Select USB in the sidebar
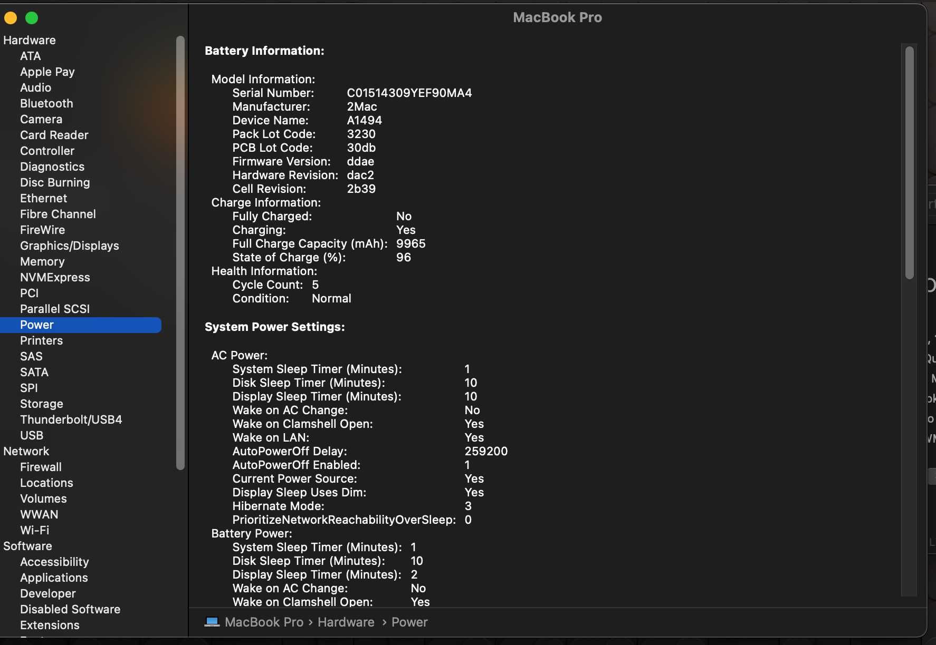The width and height of the screenshot is (936, 645). click(x=32, y=435)
